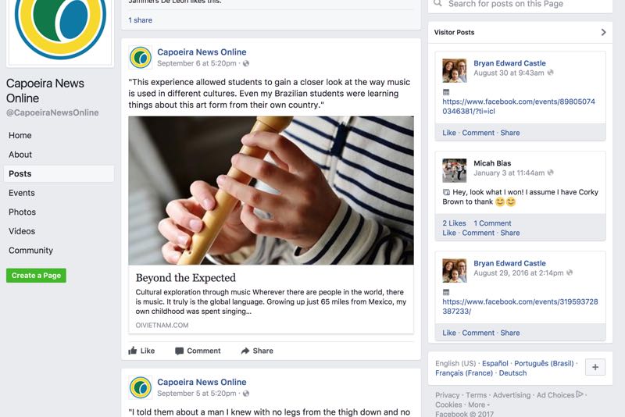Click the globe privacy icon next to September 6
This screenshot has width=625, height=417.
tap(246, 63)
